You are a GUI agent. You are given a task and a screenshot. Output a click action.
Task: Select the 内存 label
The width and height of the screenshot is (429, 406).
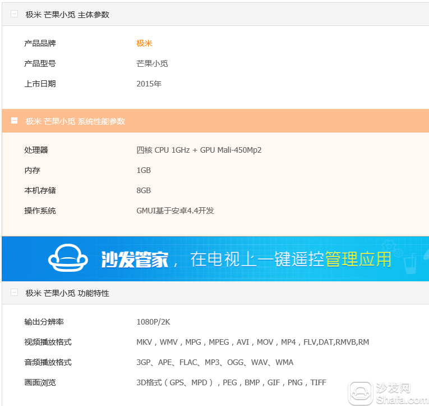[x=32, y=170]
